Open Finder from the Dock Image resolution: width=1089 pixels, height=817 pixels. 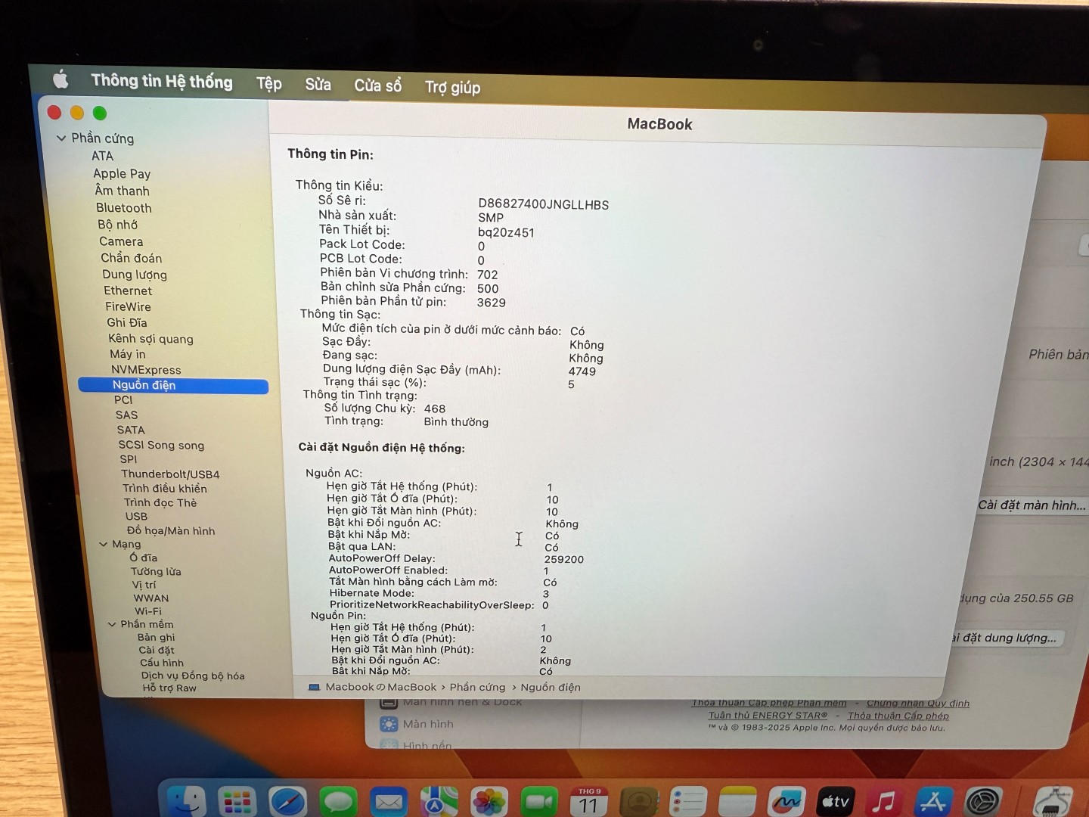pyautogui.click(x=186, y=802)
